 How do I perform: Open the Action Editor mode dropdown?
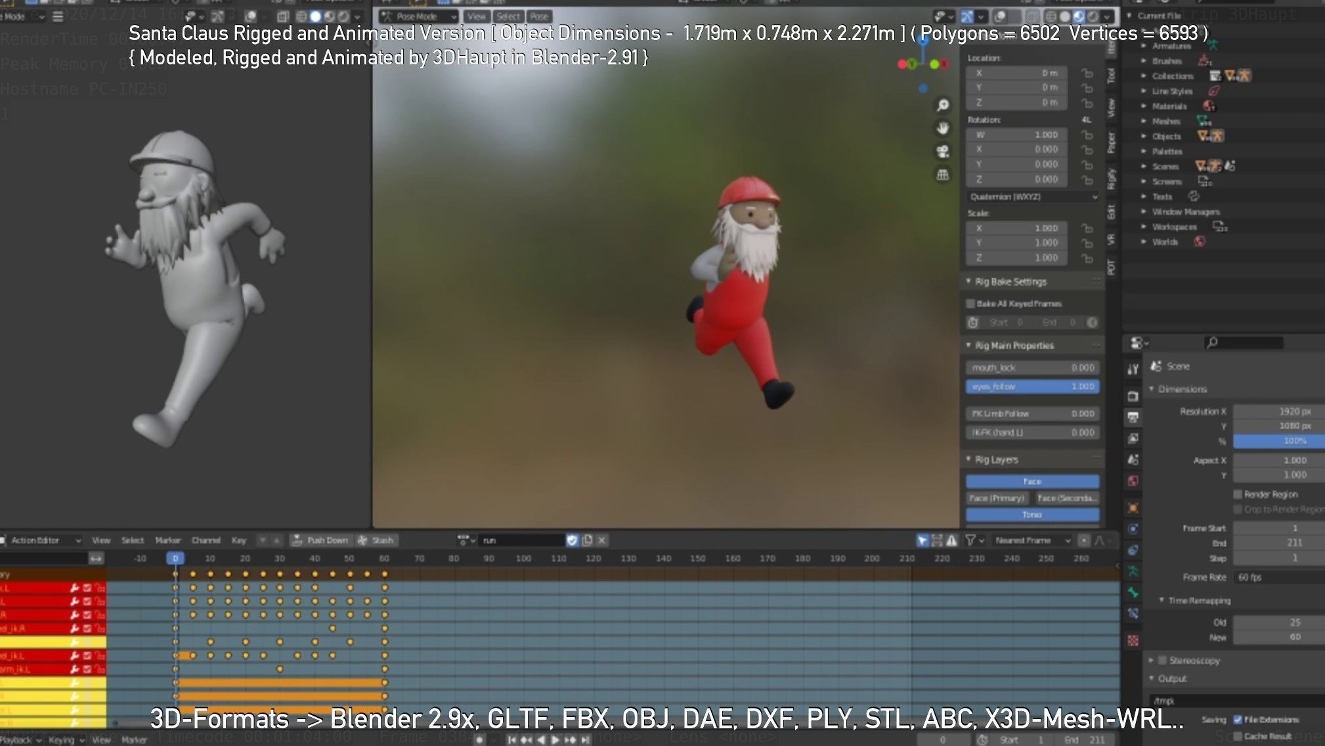[41, 540]
